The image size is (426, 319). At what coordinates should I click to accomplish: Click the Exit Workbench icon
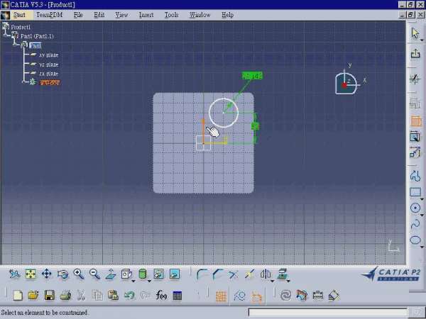click(x=415, y=53)
